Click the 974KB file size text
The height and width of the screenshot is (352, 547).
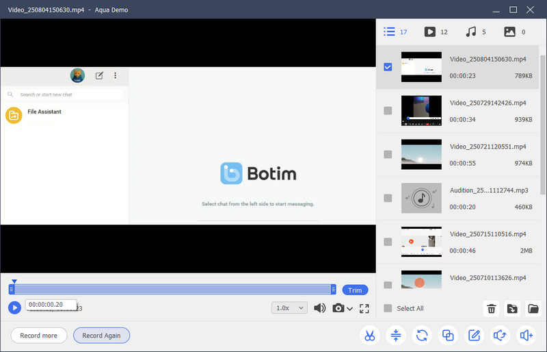point(523,163)
